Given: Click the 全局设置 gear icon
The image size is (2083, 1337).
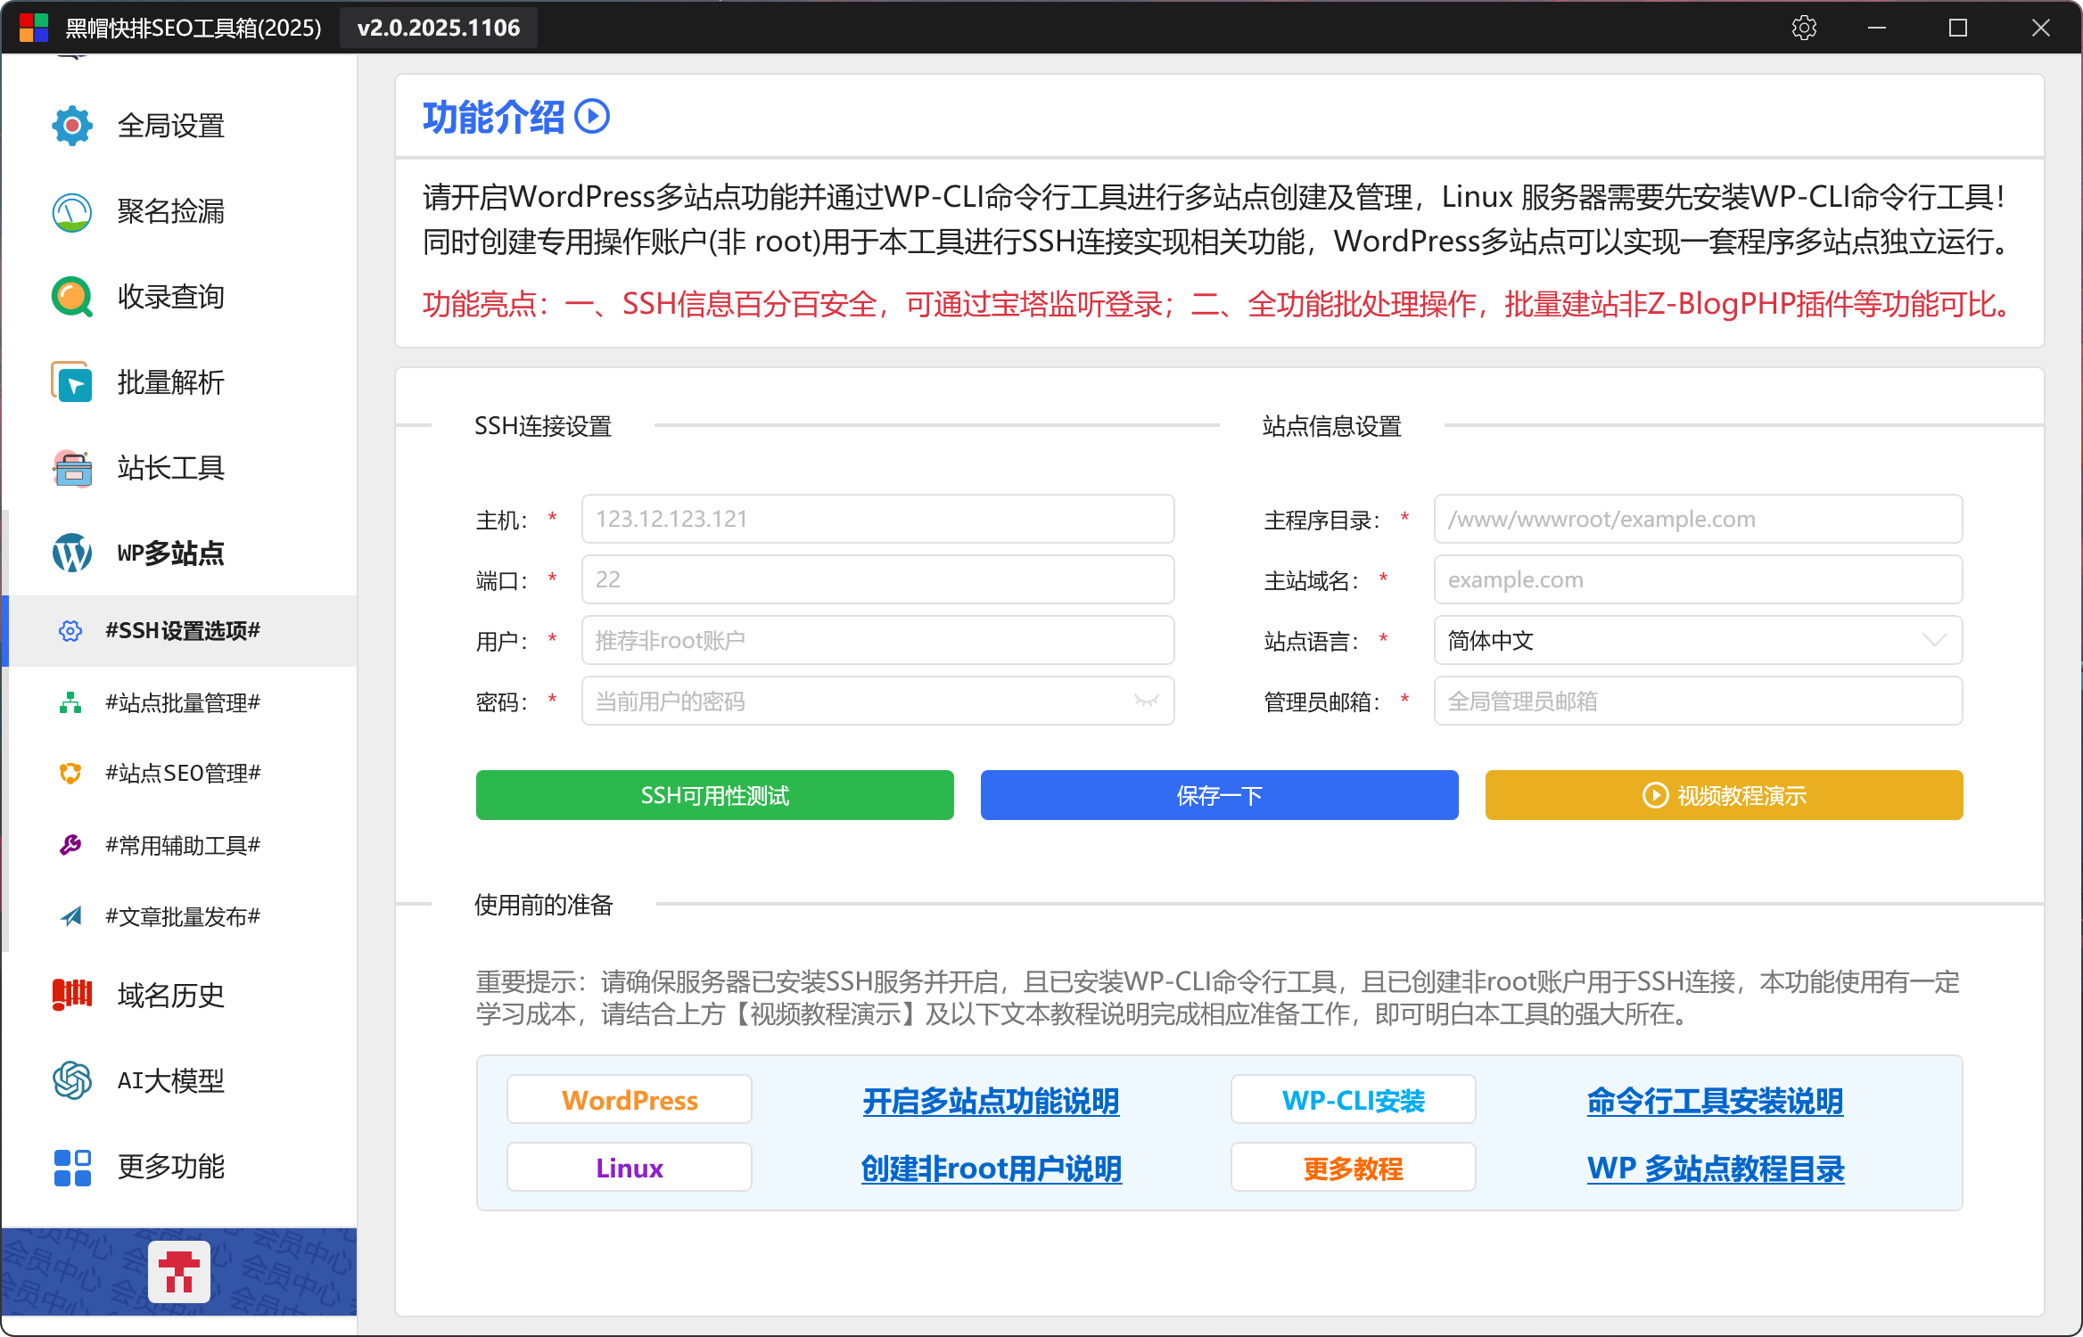Looking at the screenshot, I should pos(71,126).
